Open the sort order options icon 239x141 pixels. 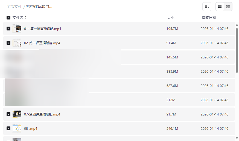point(207,7)
